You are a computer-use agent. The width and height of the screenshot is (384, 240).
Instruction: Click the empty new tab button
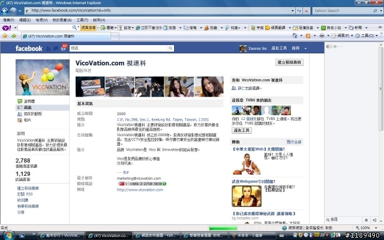(x=115, y=37)
